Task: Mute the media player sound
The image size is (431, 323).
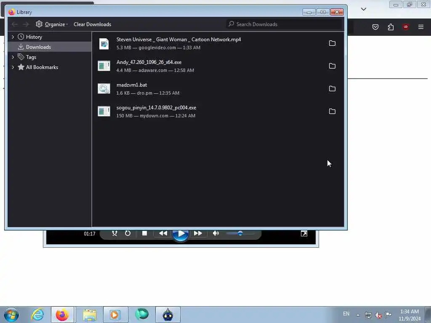Action: tap(216, 233)
